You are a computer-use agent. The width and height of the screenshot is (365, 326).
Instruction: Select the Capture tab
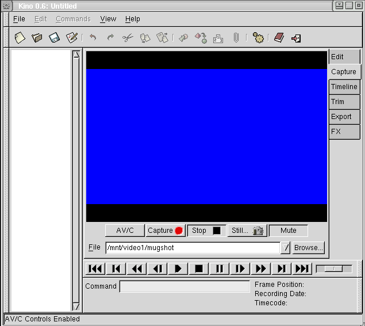344,72
